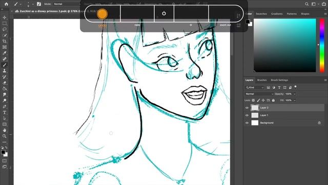328x185 pixels.
Task: Swap foreground and background colors
Action: (6, 147)
